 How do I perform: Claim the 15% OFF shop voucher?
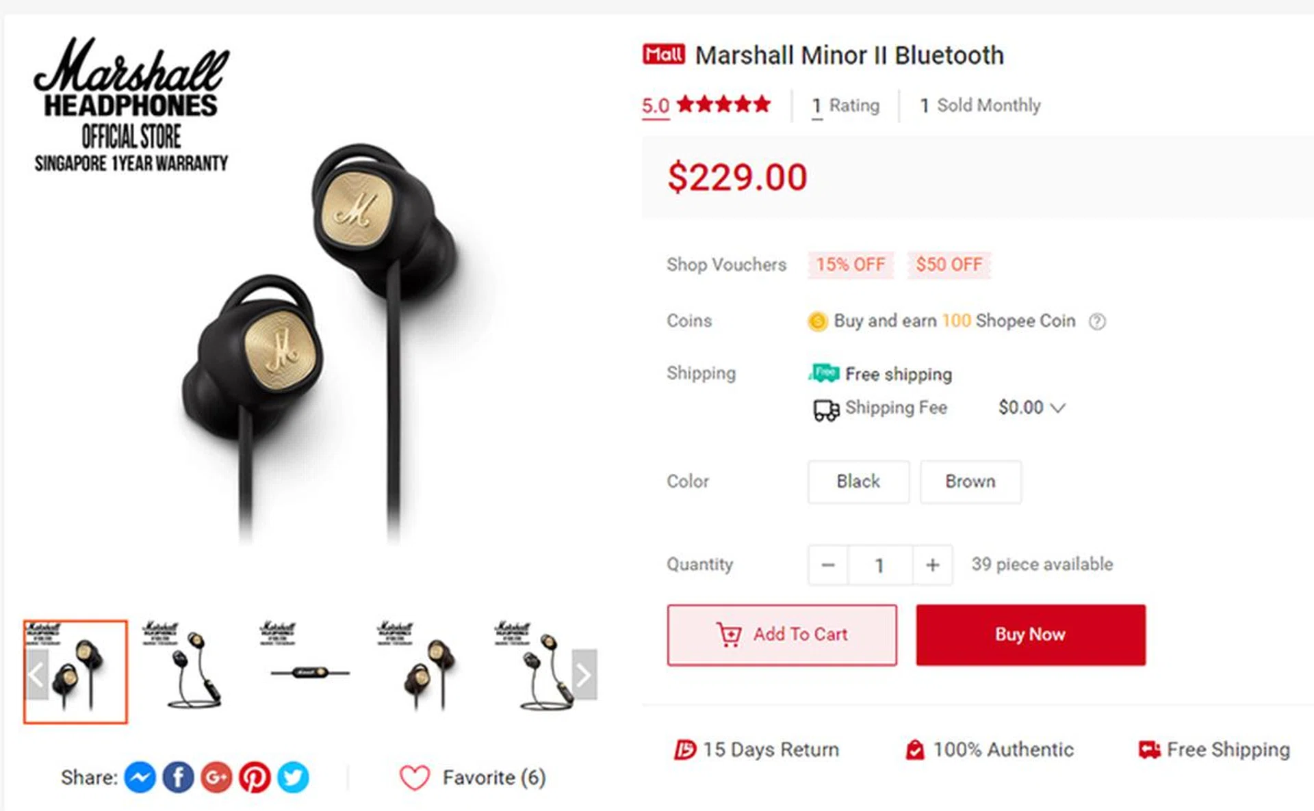coord(851,265)
